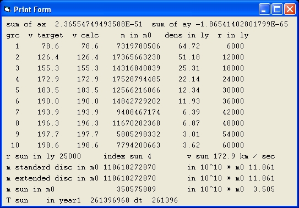Select radius value 18000
This screenshot has width=299, height=208.
pyautogui.click(x=233, y=68)
